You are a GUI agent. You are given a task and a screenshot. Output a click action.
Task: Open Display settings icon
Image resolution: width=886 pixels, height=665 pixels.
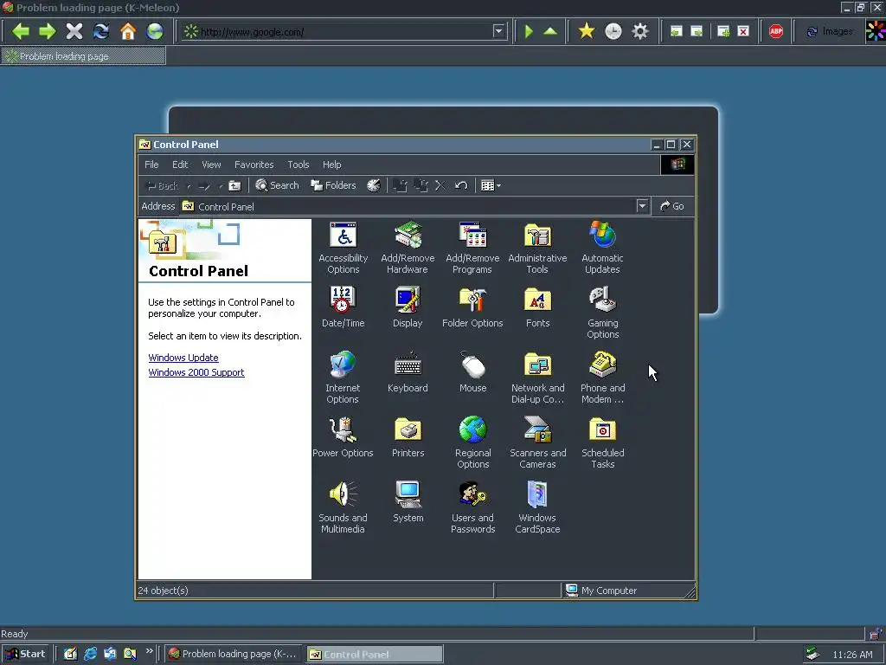tap(408, 307)
